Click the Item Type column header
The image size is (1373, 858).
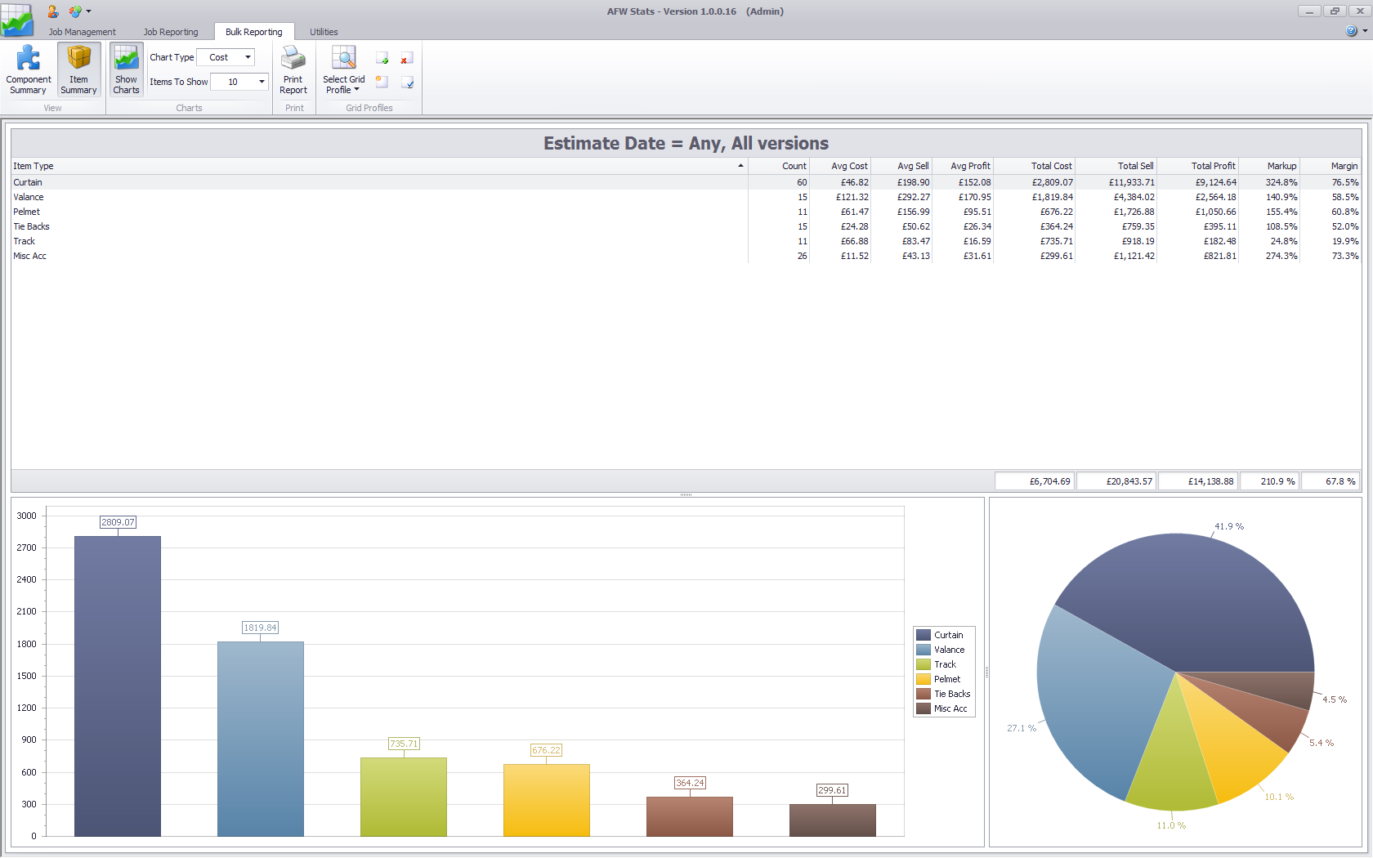coord(376,166)
